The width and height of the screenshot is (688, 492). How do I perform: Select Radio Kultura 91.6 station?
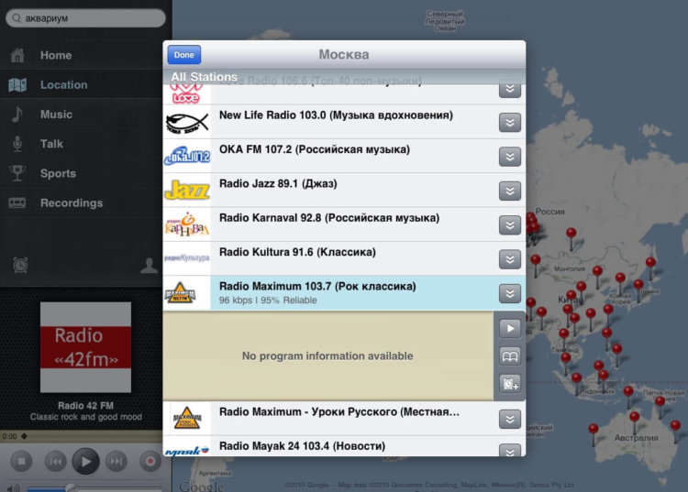pos(344,258)
